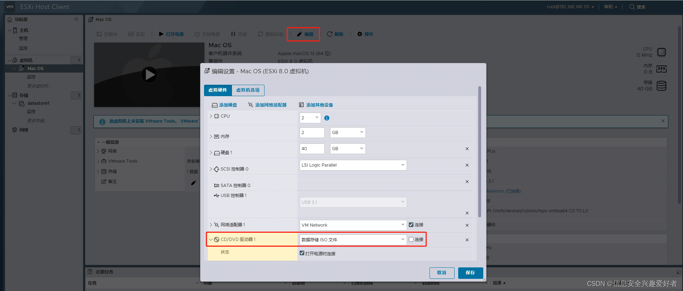The image size is (683, 291).
Task: Click the dialog vertical scrollbar
Action: point(480,152)
